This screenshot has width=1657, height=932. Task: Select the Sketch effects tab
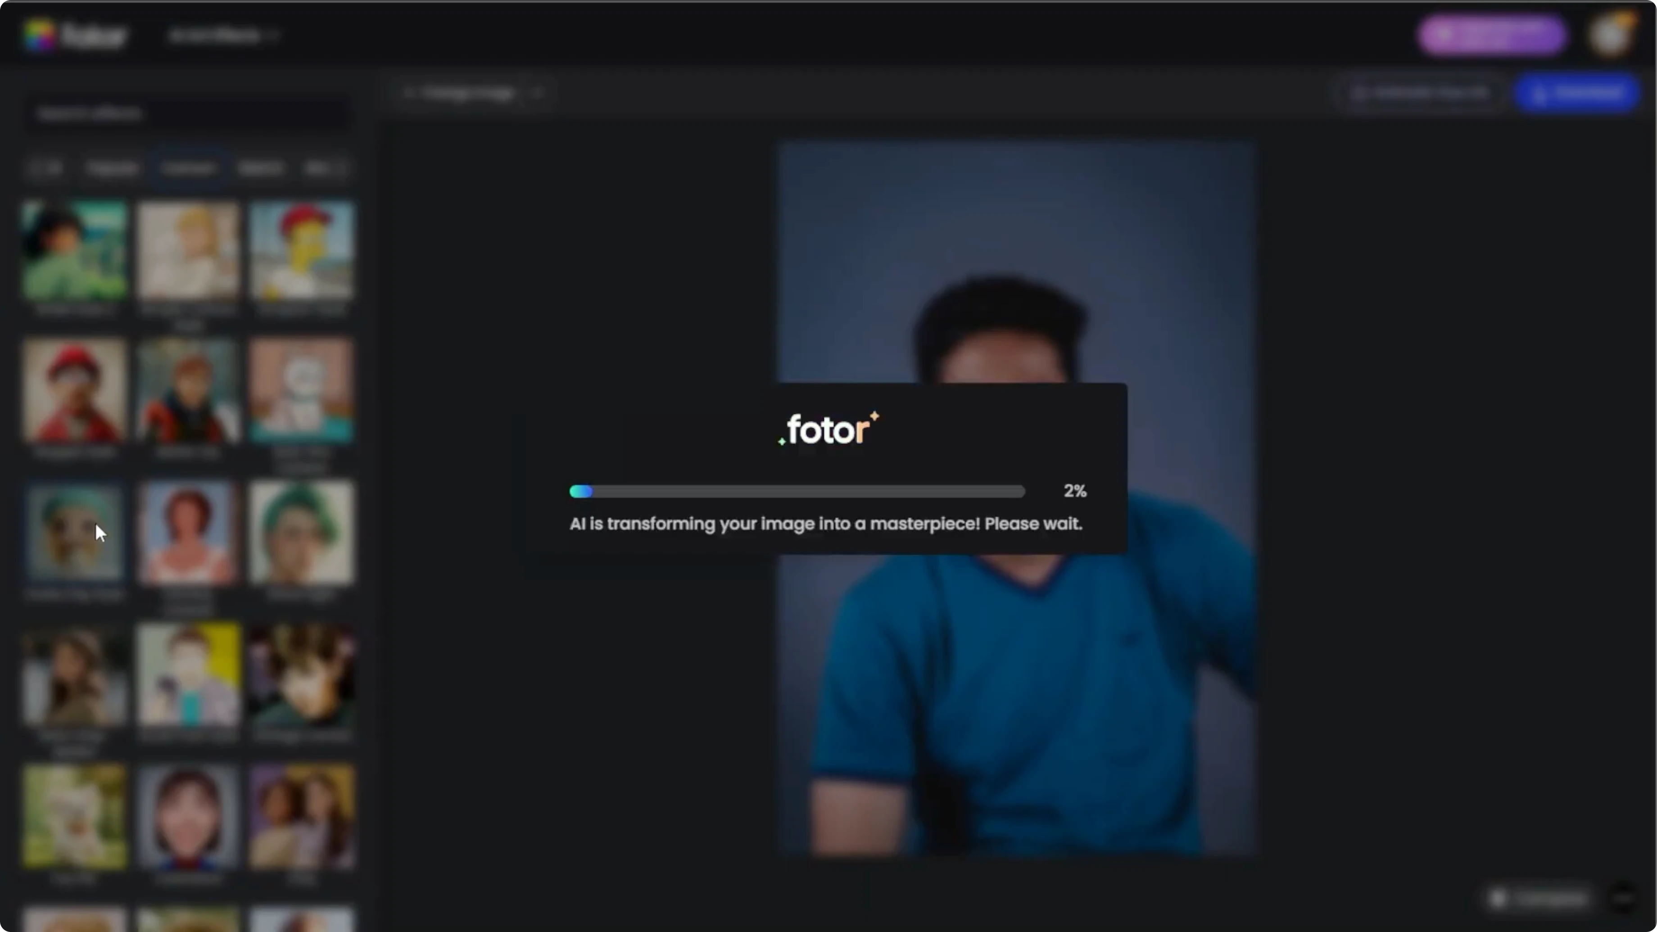(261, 168)
